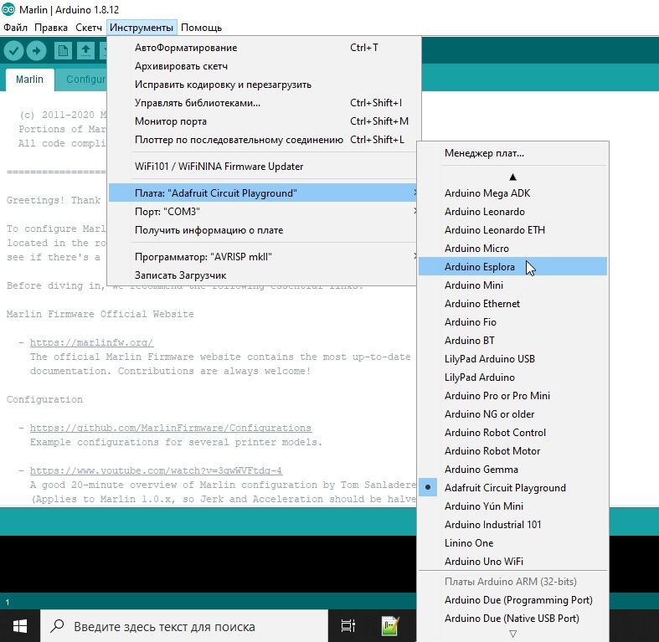Choose Arduino Due (Programming Port)
This screenshot has height=642, width=659.
512,600
